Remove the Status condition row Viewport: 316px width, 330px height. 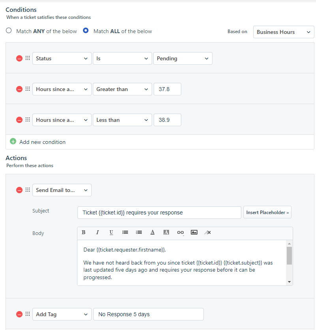point(19,58)
